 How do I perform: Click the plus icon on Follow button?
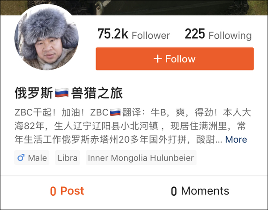coord(158,59)
